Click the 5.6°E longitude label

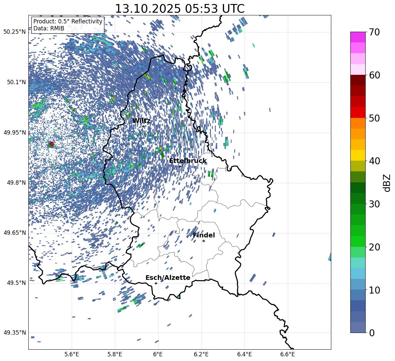pyautogui.click(x=72, y=354)
